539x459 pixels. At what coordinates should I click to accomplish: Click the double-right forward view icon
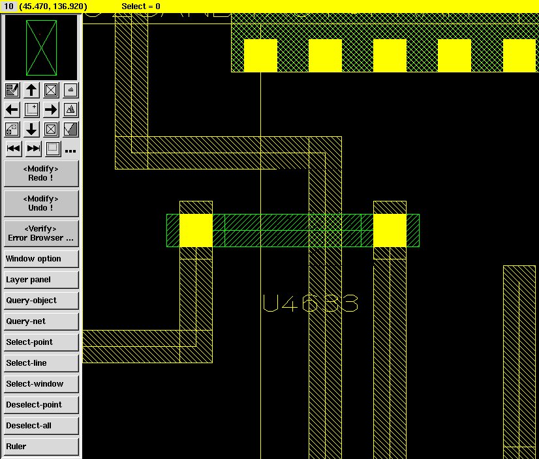33,149
